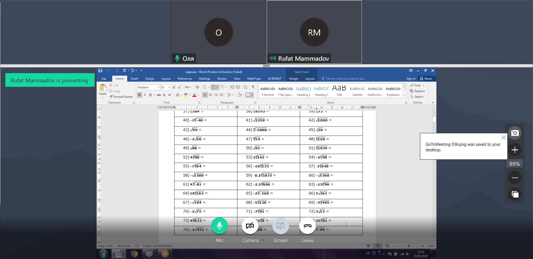The height and width of the screenshot is (259, 533).
Task: Open the File tab
Action: (104, 79)
